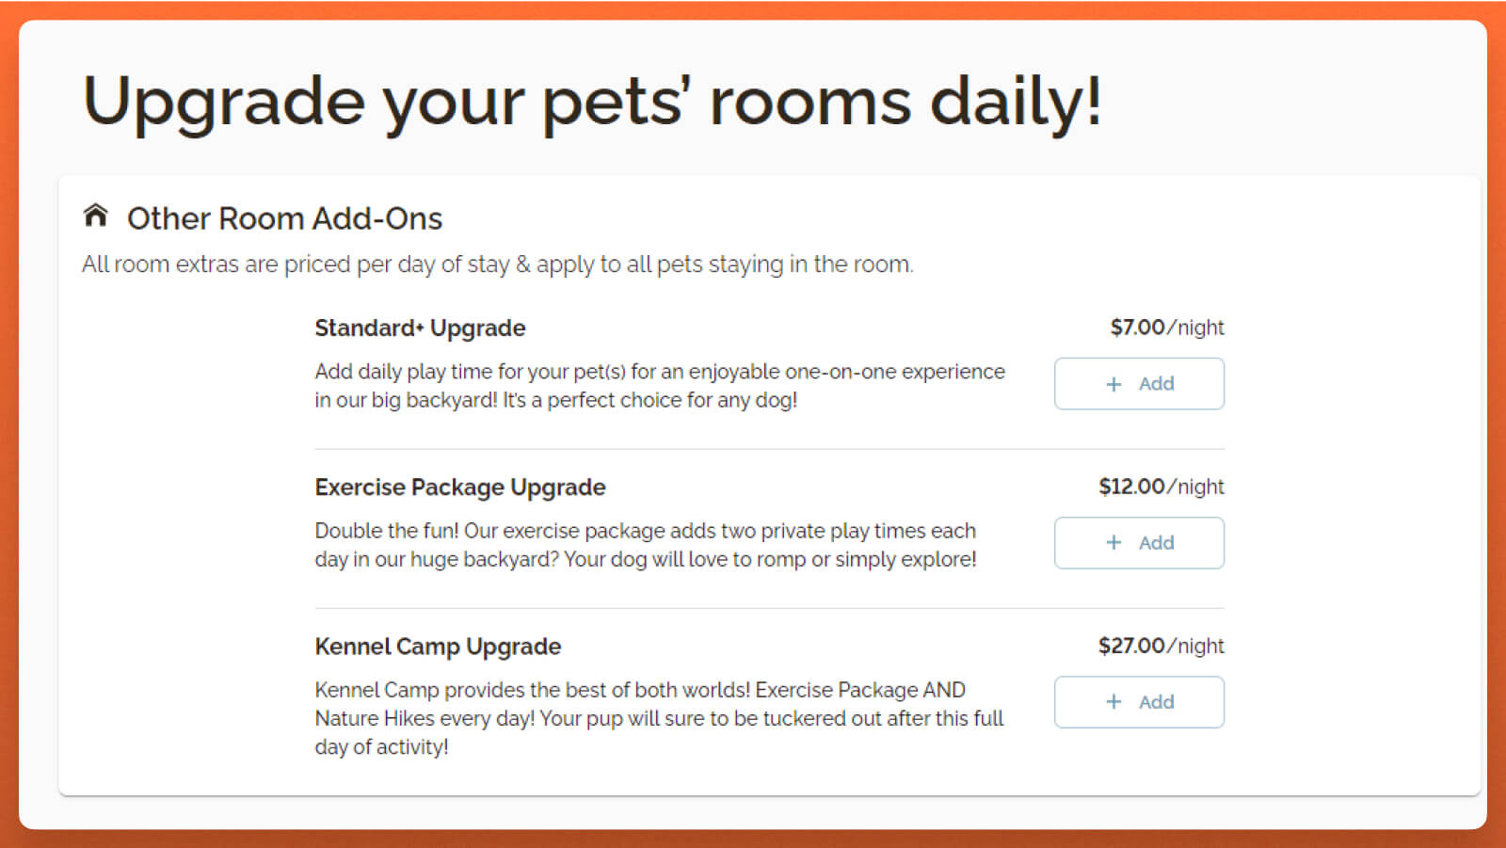
Task: Click the $27.00/night price label
Action: [1162, 646]
